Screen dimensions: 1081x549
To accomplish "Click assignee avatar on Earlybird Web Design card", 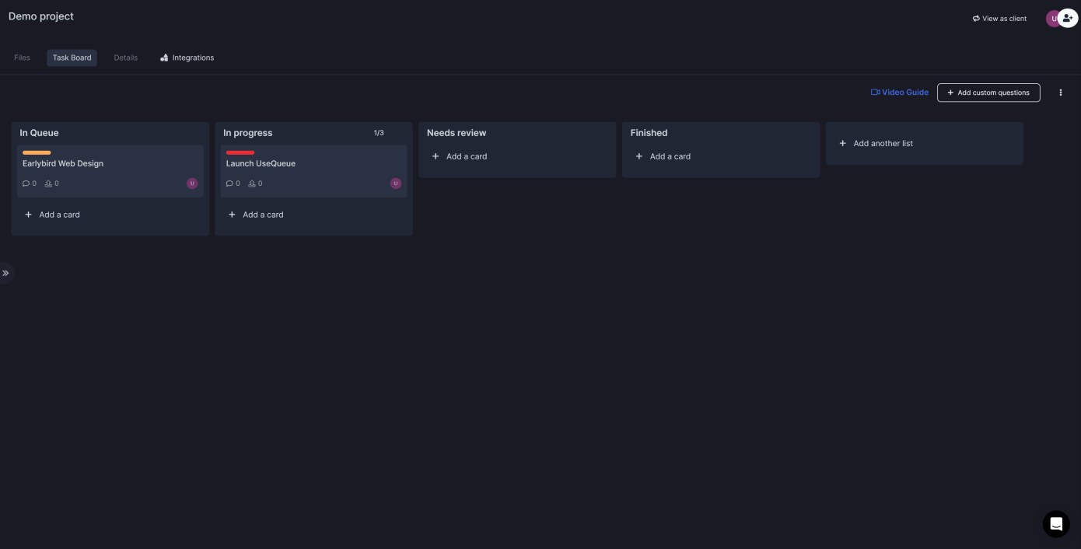I will (192, 184).
